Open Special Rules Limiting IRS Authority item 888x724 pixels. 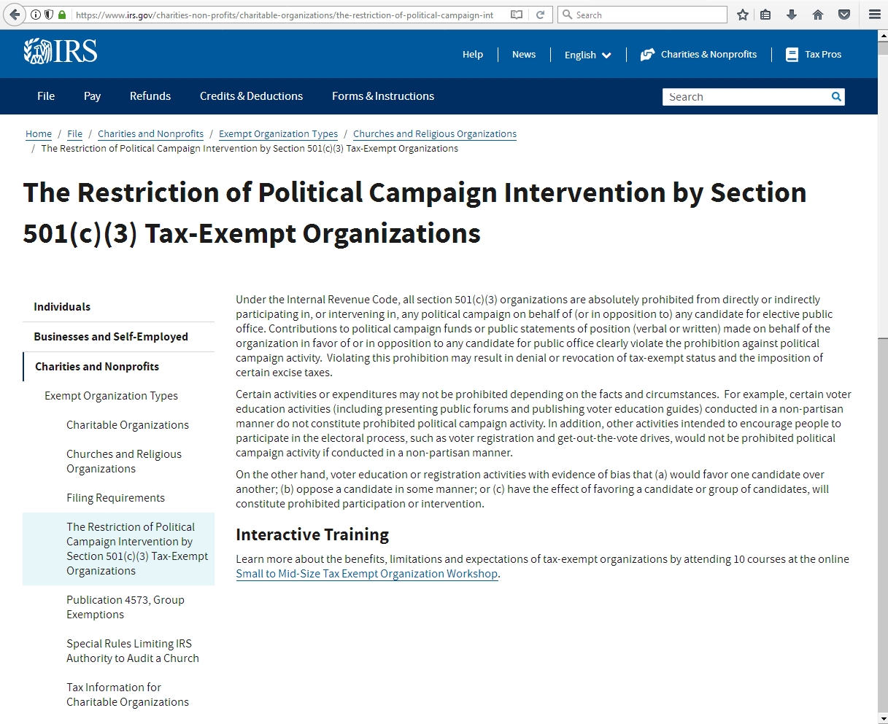(x=133, y=651)
